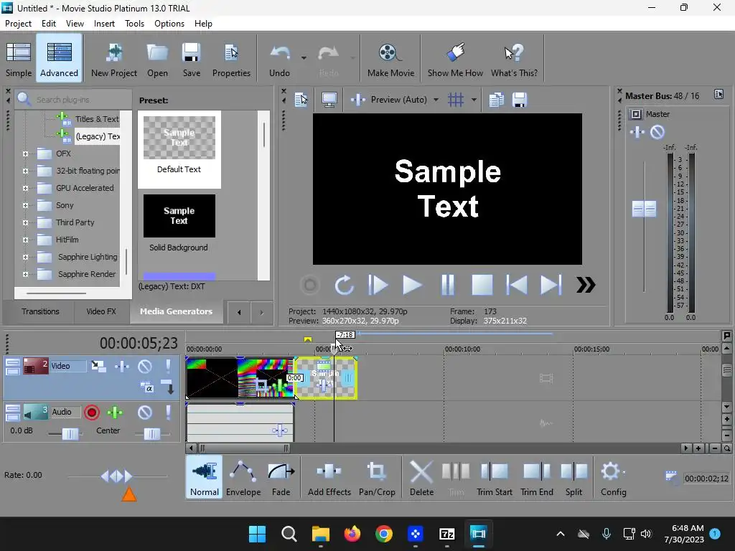
Task: Expand the Sony folder
Action: [25, 205]
